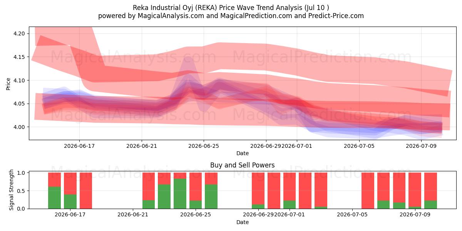
Task: Click the 2026-07-05 date tick under bar chart
Action: coord(352,215)
